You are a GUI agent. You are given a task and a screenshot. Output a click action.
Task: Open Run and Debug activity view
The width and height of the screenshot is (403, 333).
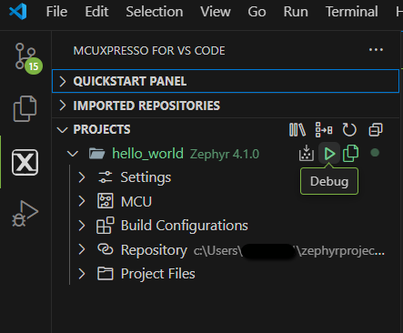(x=25, y=214)
